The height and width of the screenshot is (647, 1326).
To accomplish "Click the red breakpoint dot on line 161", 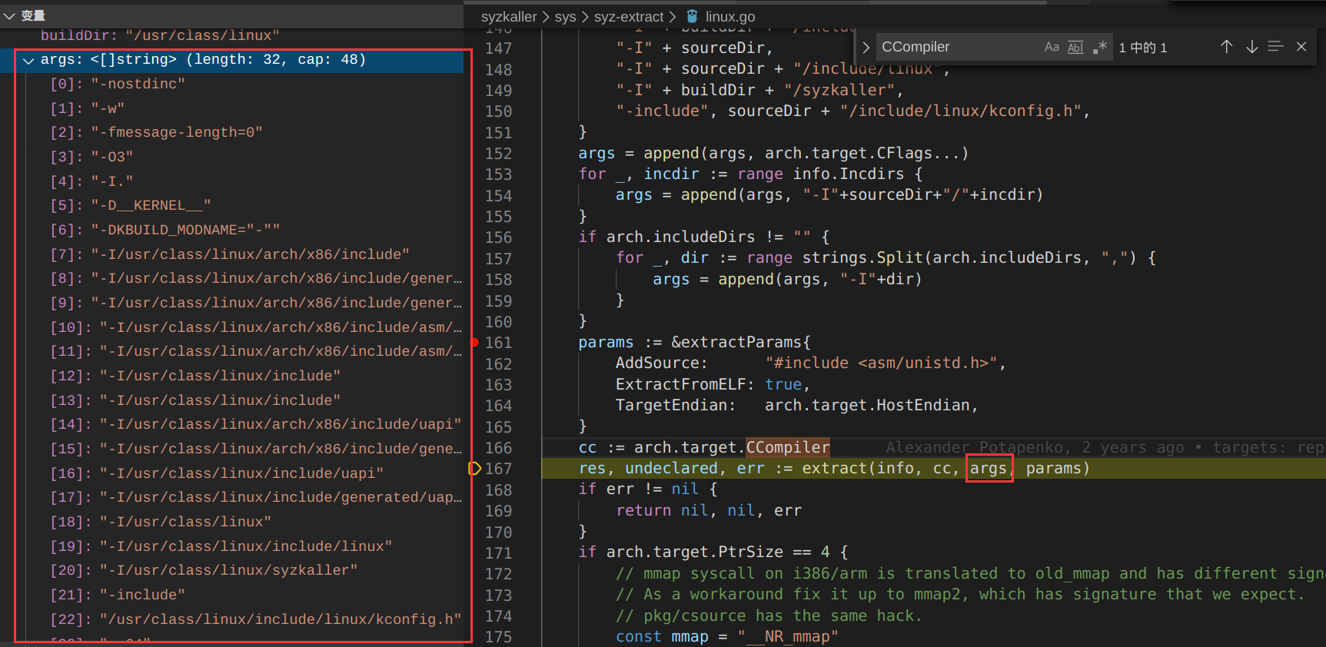I will coord(474,343).
